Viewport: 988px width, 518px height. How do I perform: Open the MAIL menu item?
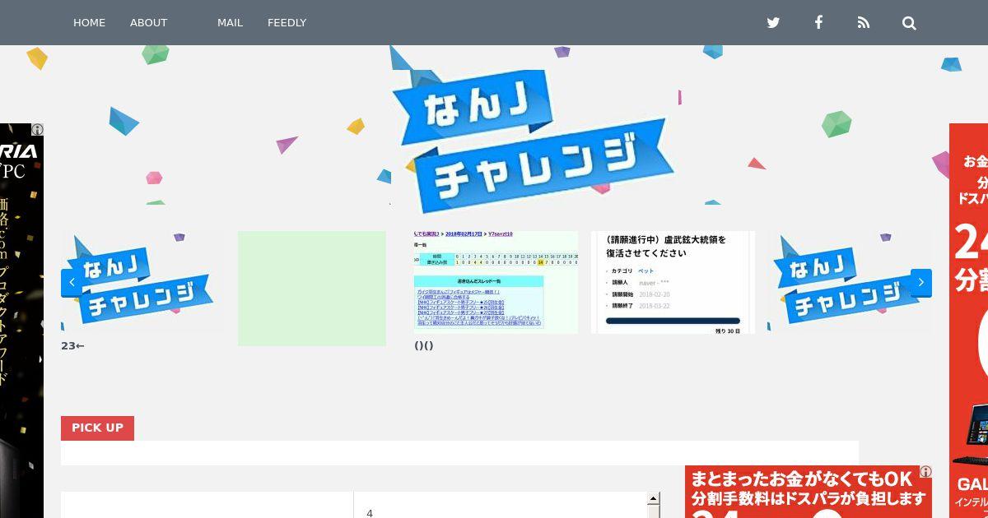point(230,23)
